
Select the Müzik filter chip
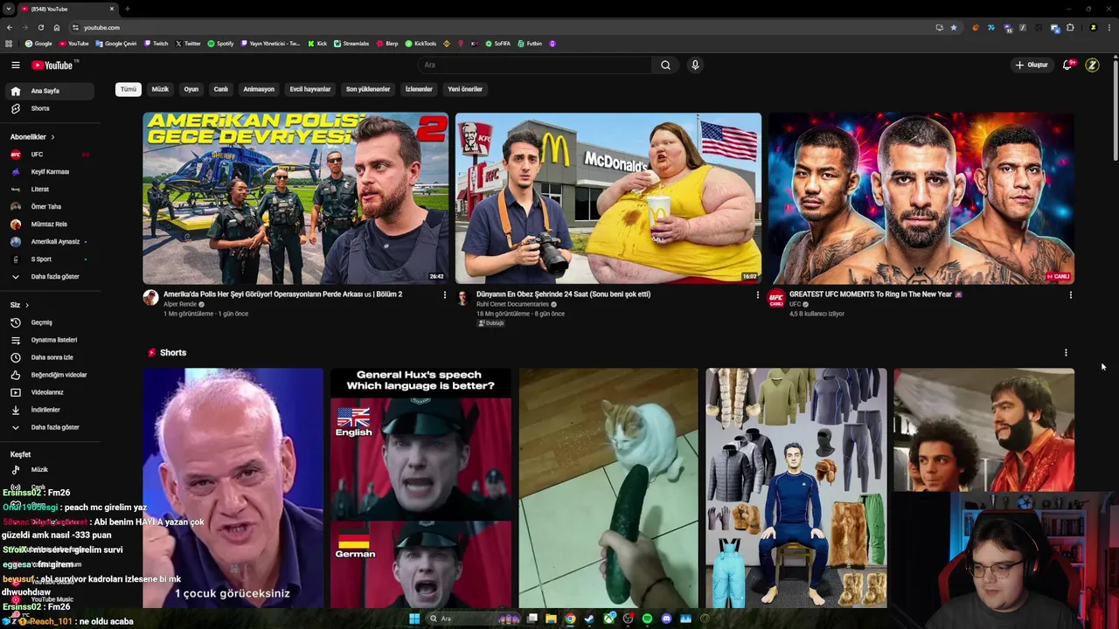click(x=160, y=89)
